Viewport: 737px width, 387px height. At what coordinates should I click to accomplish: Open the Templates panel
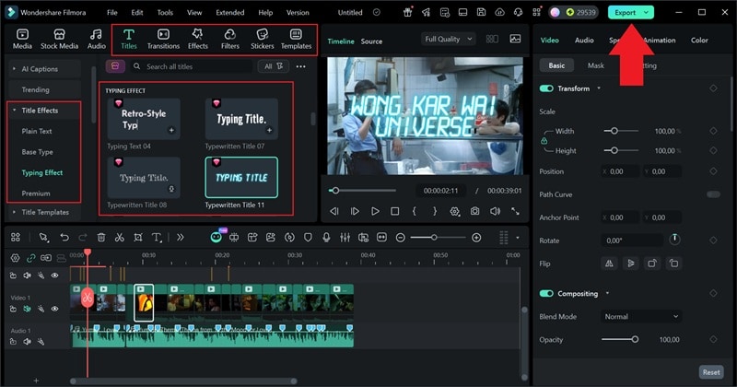pyautogui.click(x=296, y=39)
